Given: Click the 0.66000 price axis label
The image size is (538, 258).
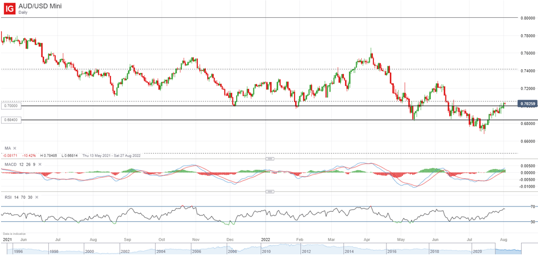Looking at the screenshot, I should click(527, 141).
